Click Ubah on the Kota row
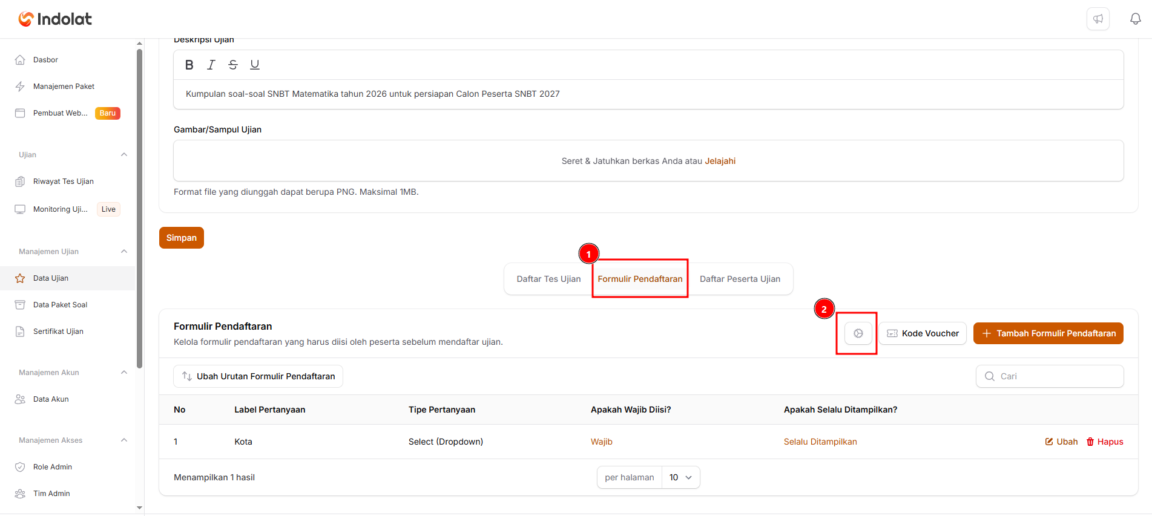 1061,442
